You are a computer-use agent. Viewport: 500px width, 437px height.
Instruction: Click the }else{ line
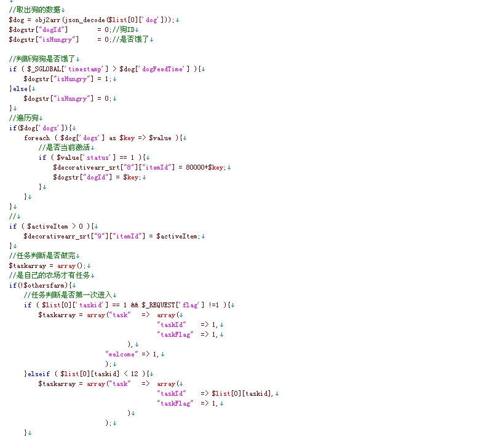point(22,89)
